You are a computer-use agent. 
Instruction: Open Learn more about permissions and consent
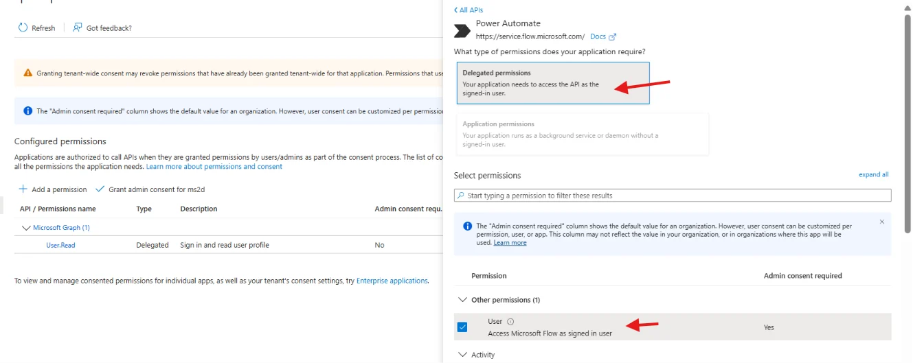coord(214,166)
